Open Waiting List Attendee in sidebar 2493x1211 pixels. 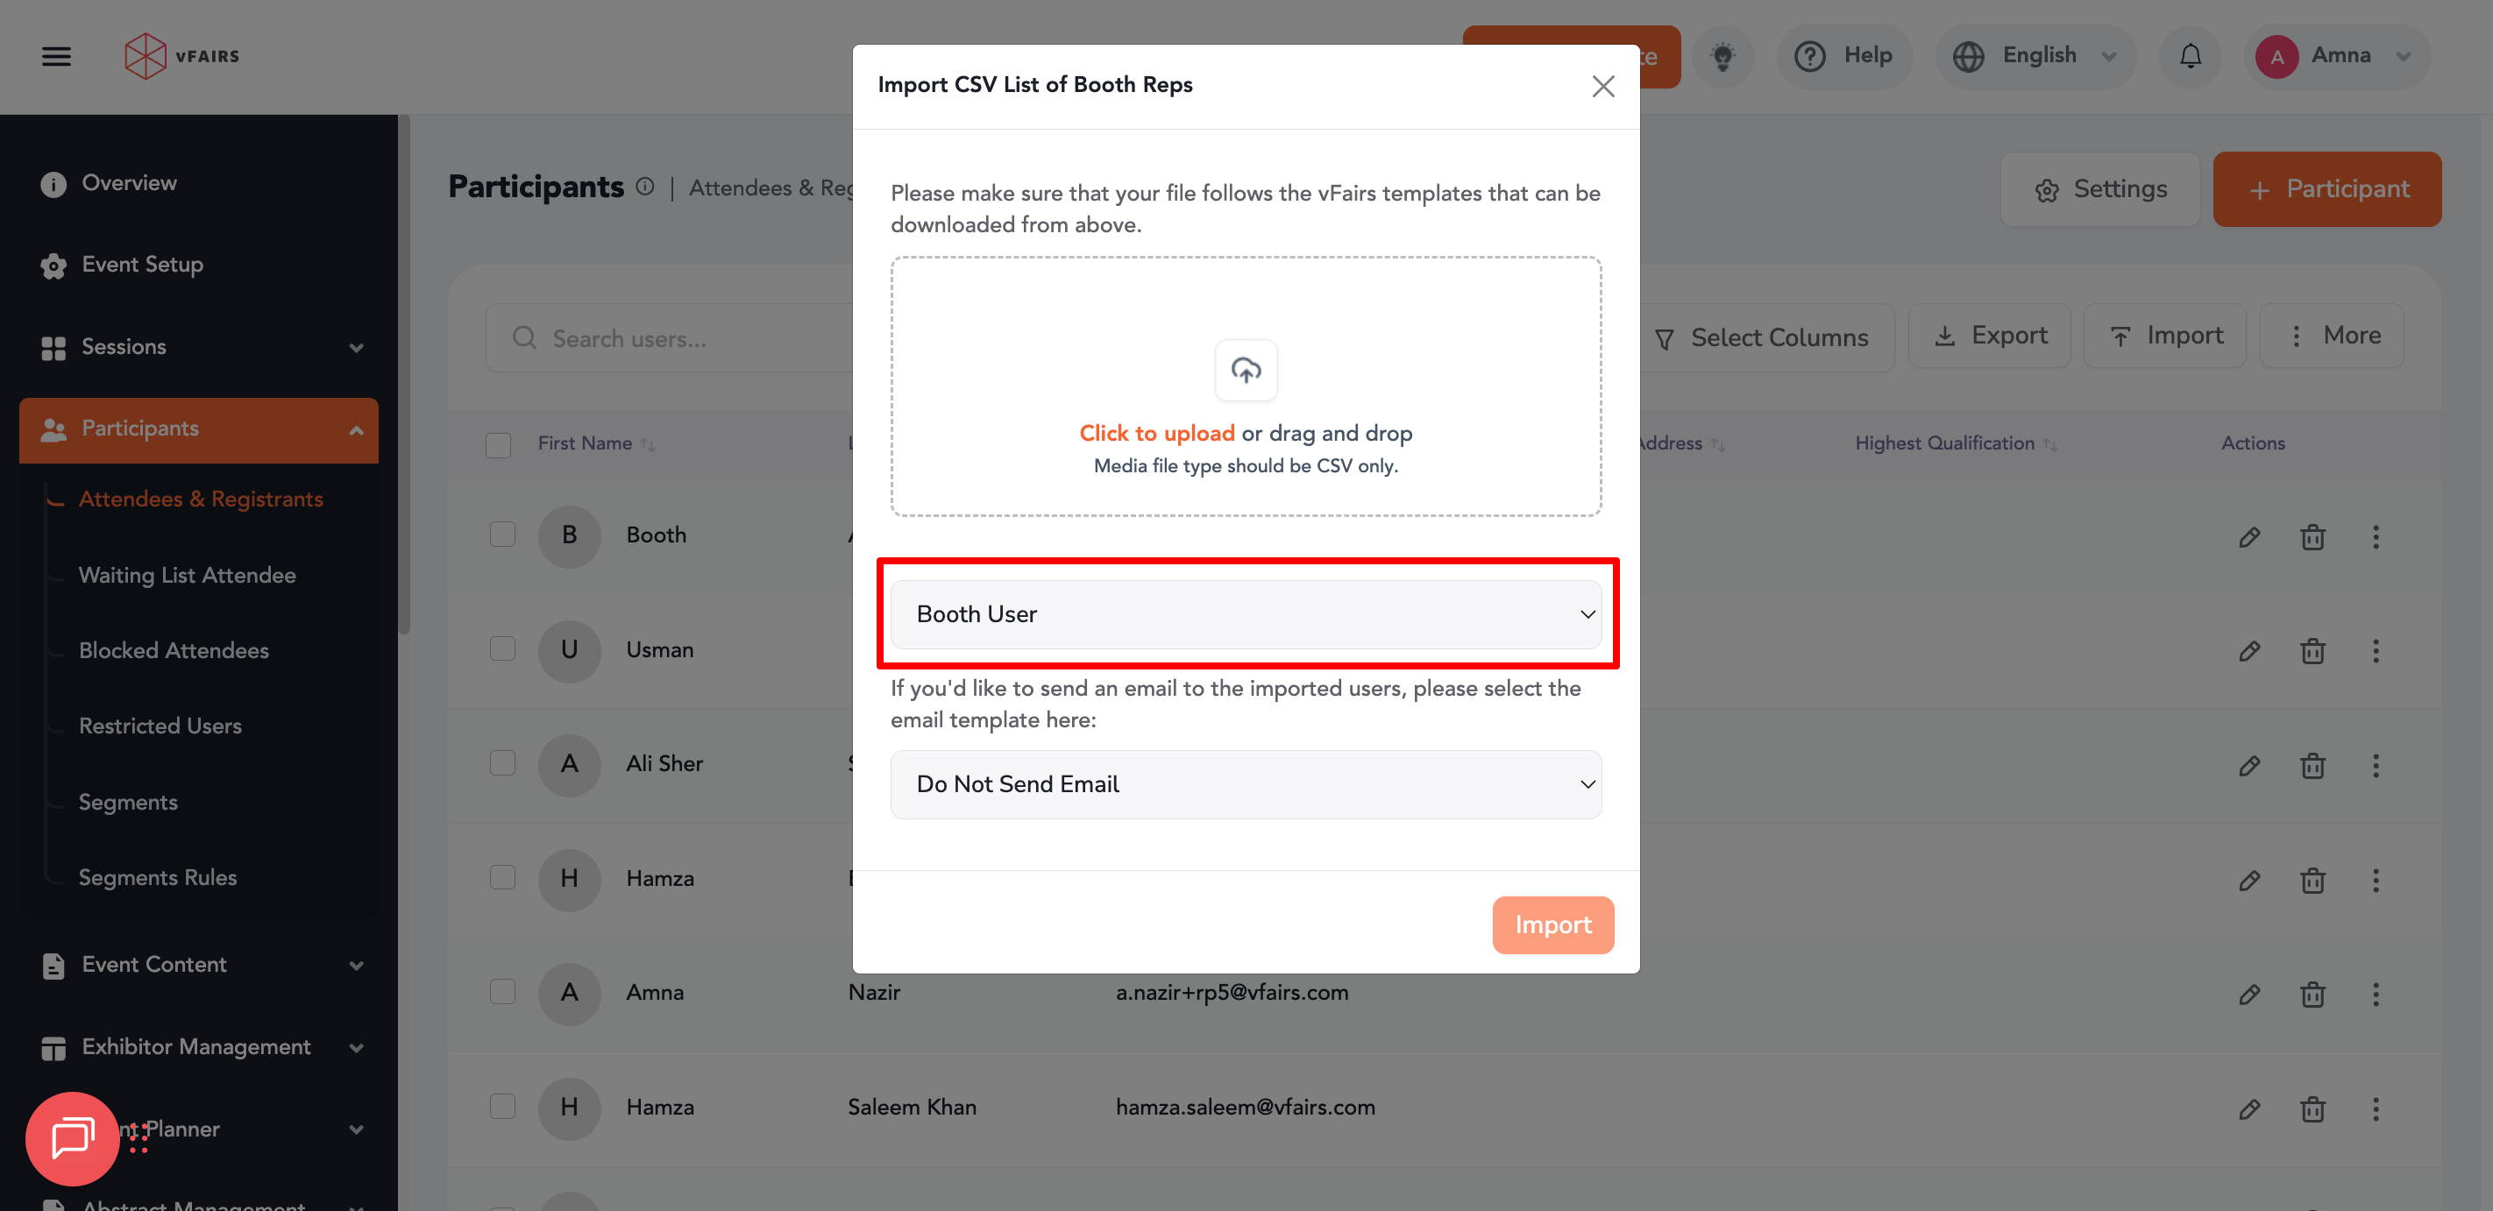pos(187,575)
